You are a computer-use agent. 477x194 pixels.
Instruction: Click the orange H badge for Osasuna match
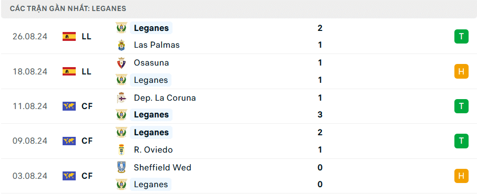coord(461,71)
